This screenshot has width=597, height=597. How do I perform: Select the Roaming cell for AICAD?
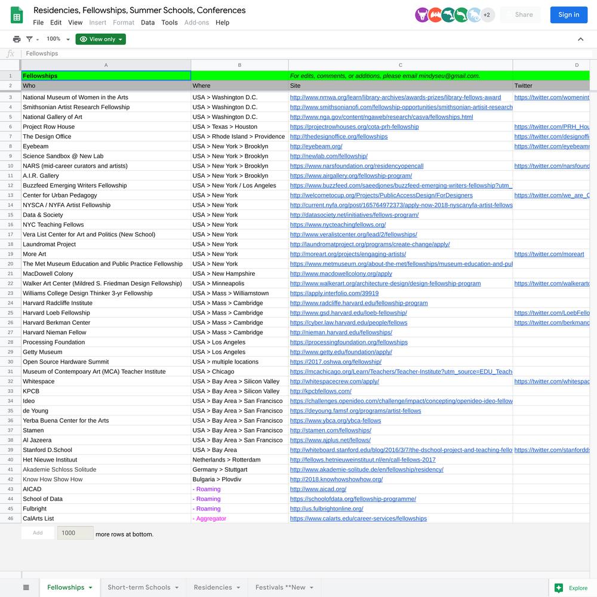pyautogui.click(x=239, y=490)
